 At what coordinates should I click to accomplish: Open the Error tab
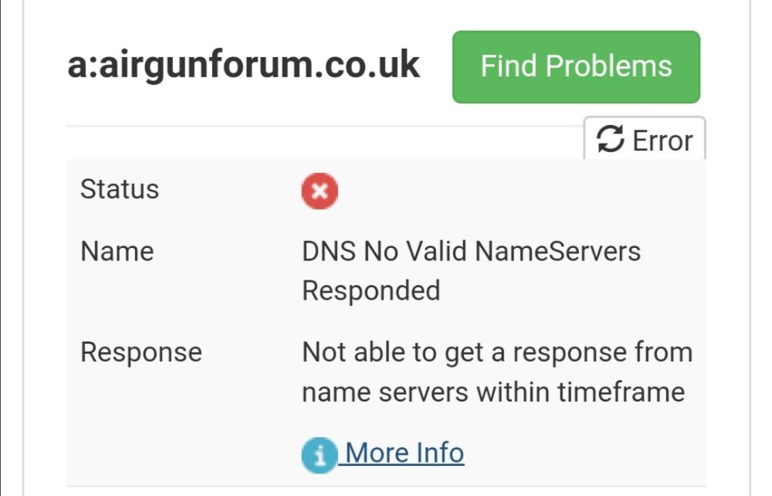645,139
